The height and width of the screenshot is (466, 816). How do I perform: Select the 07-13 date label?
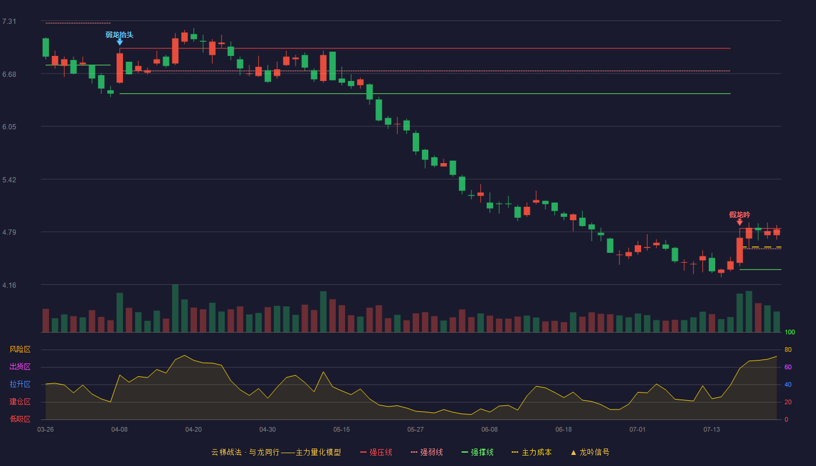pos(712,429)
